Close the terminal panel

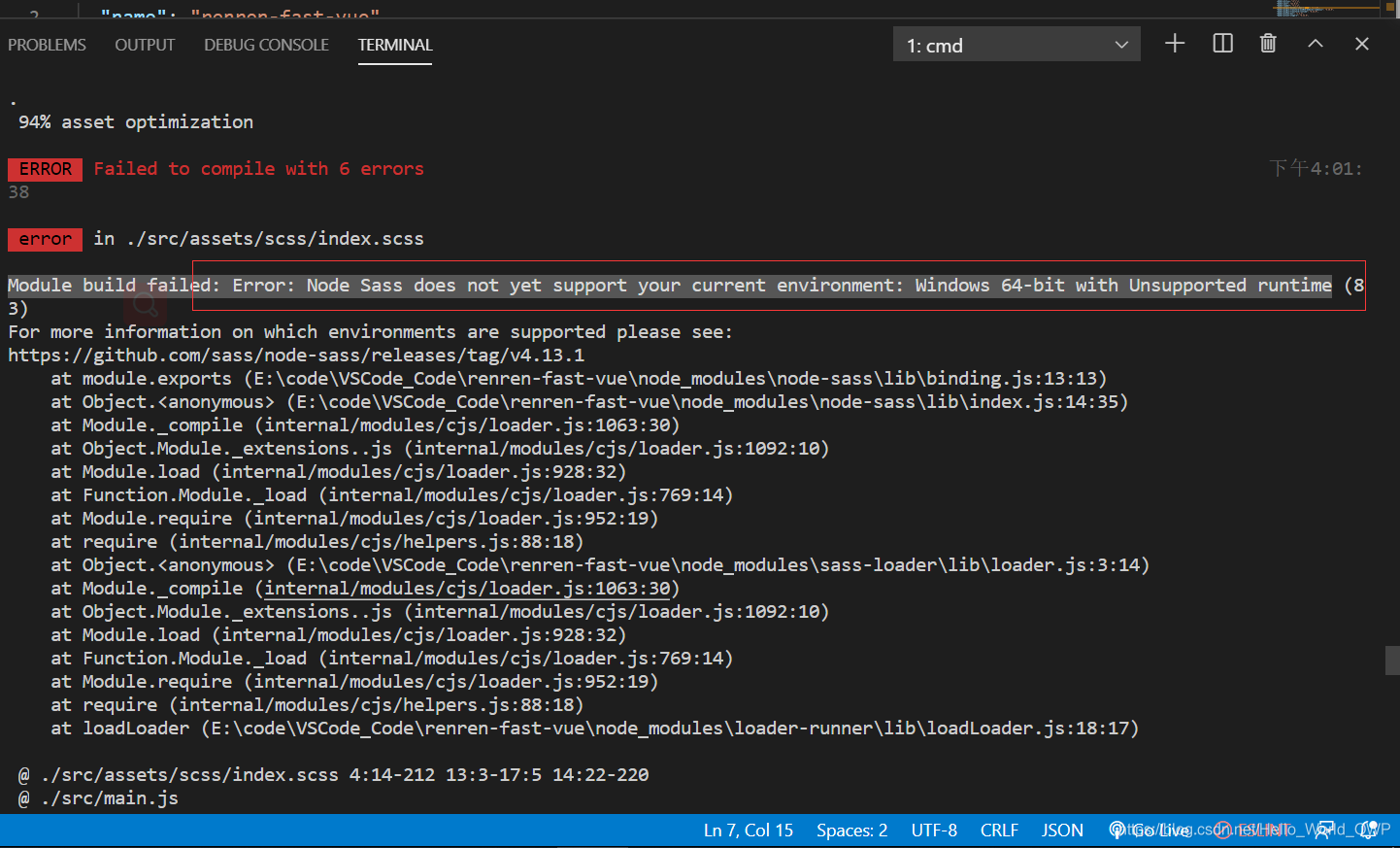pyautogui.click(x=1362, y=44)
